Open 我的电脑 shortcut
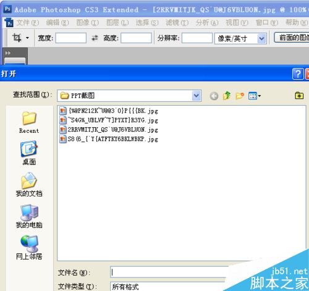 pyautogui.click(x=29, y=216)
